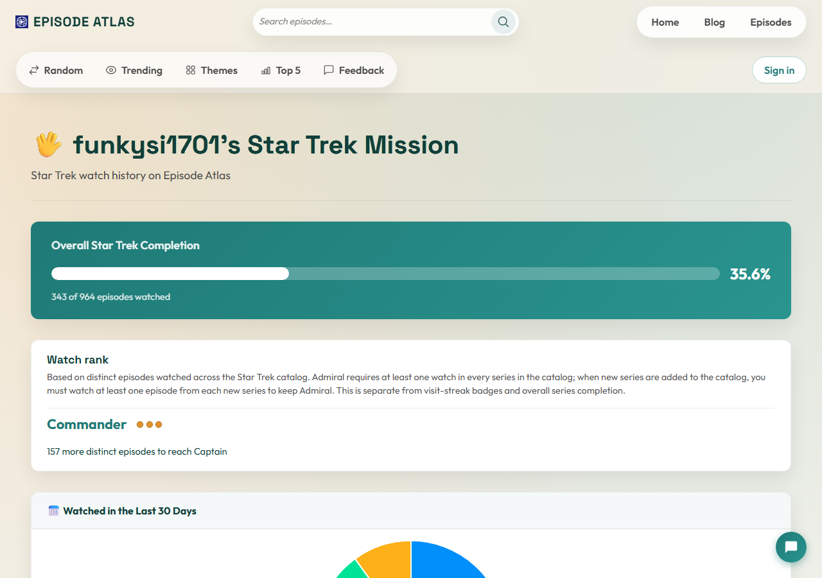Click the Episode Atlas logo icon
822x578 pixels.
pos(22,22)
